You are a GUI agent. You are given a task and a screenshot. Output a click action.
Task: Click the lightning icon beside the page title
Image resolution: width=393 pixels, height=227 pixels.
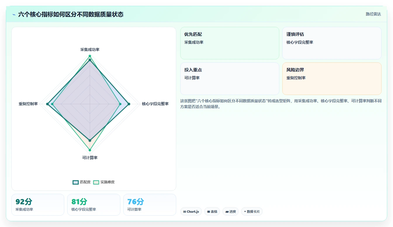point(14,14)
